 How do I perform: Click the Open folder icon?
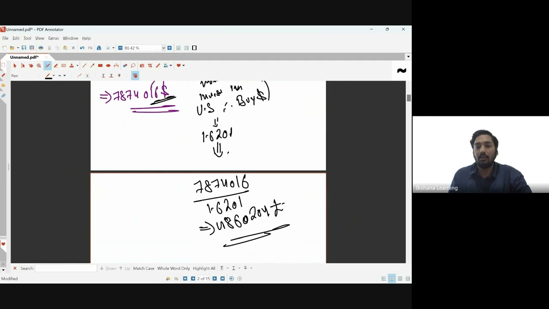(x=12, y=48)
